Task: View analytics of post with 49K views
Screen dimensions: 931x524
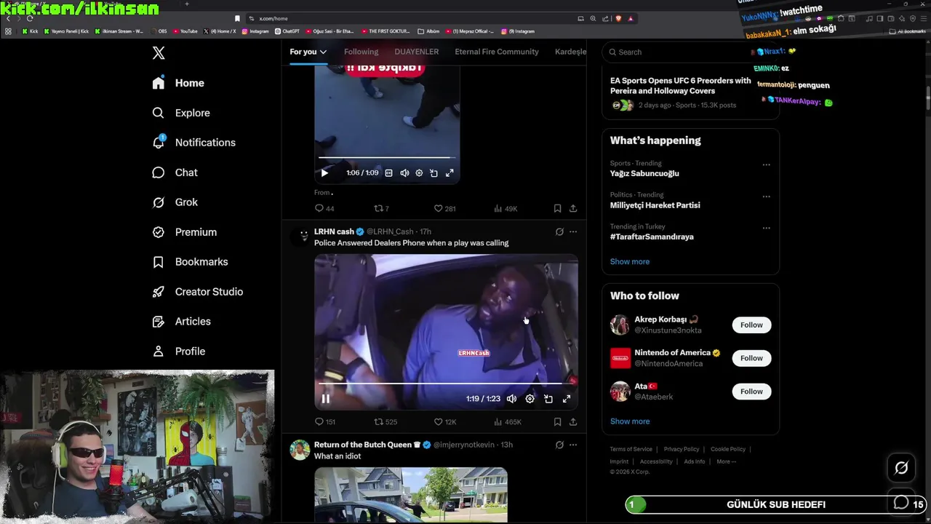Action: click(506, 209)
